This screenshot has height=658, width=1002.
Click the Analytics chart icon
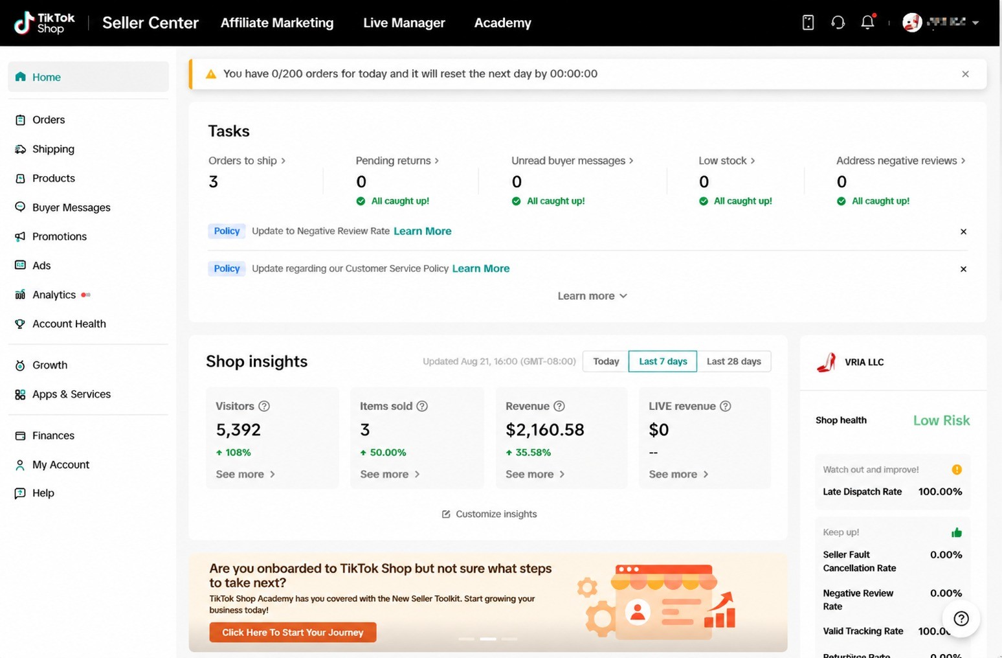tap(20, 295)
